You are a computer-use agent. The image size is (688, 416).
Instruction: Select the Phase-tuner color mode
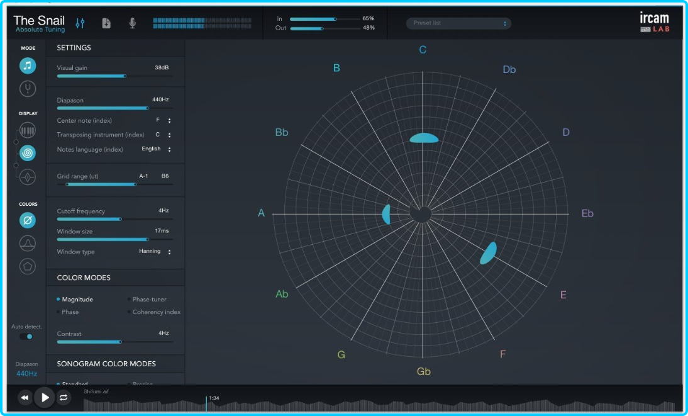point(149,300)
